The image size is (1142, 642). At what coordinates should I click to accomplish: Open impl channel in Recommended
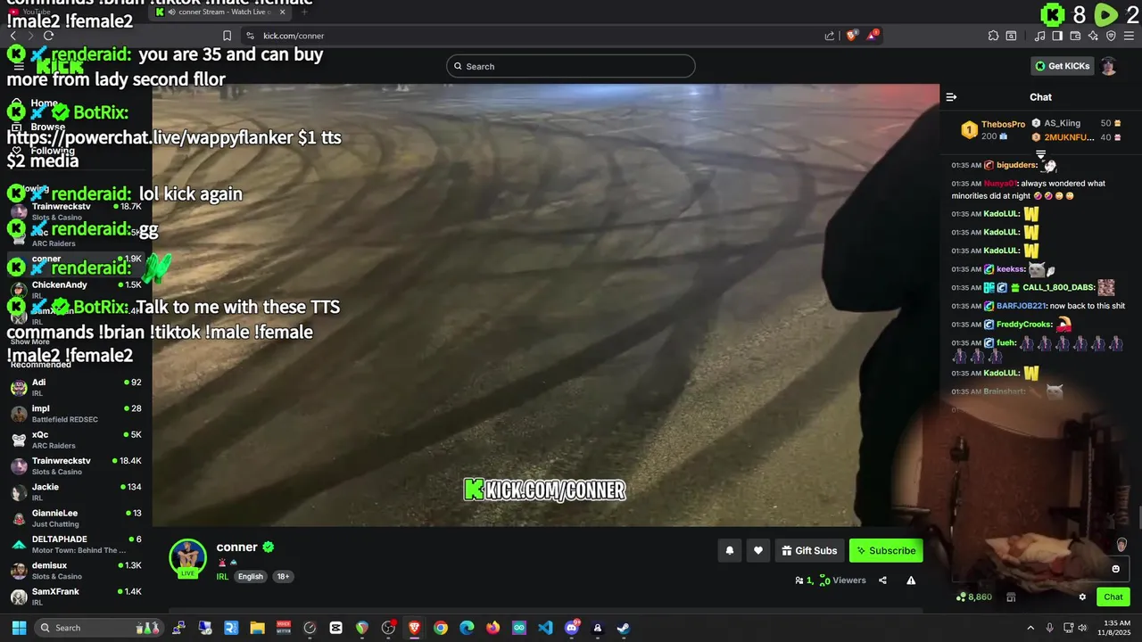(x=77, y=414)
